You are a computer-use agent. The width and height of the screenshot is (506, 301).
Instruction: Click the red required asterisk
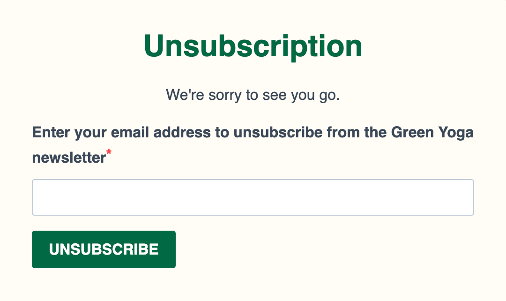[109, 152]
